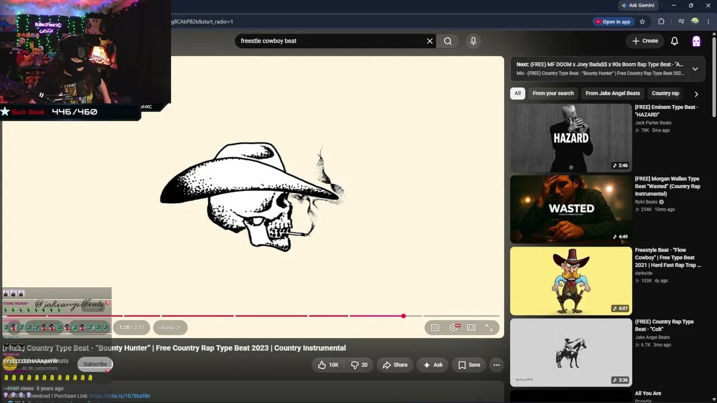Viewport: 717px width, 403px height.
Task: Open the Eminem Type Beat HAZARD title
Action: coord(666,111)
